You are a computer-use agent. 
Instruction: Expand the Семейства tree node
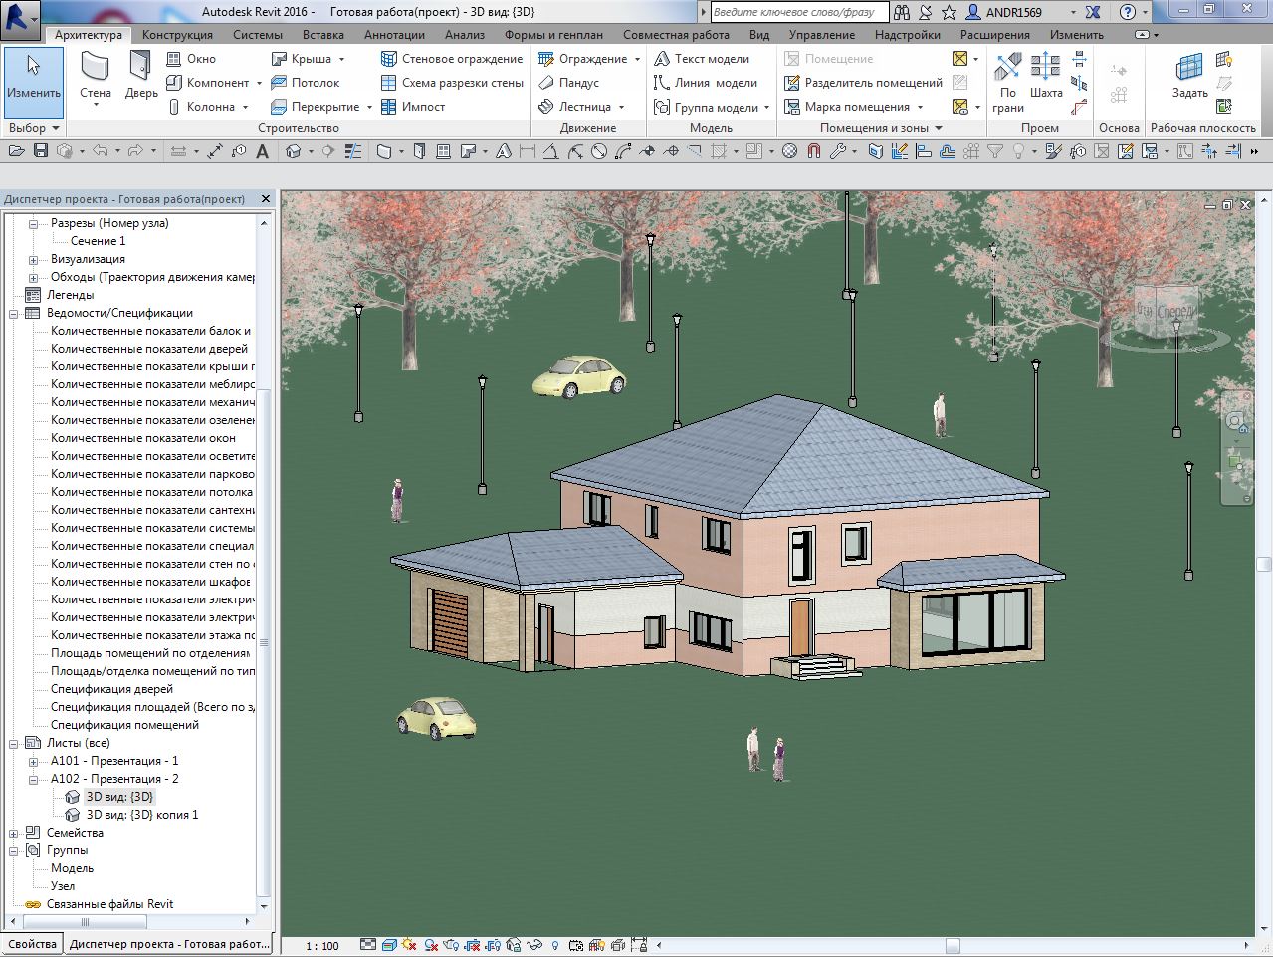[14, 833]
